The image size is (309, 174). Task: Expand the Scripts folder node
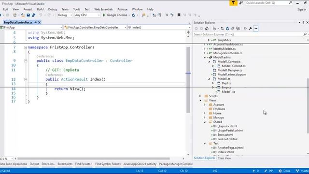point(200,96)
